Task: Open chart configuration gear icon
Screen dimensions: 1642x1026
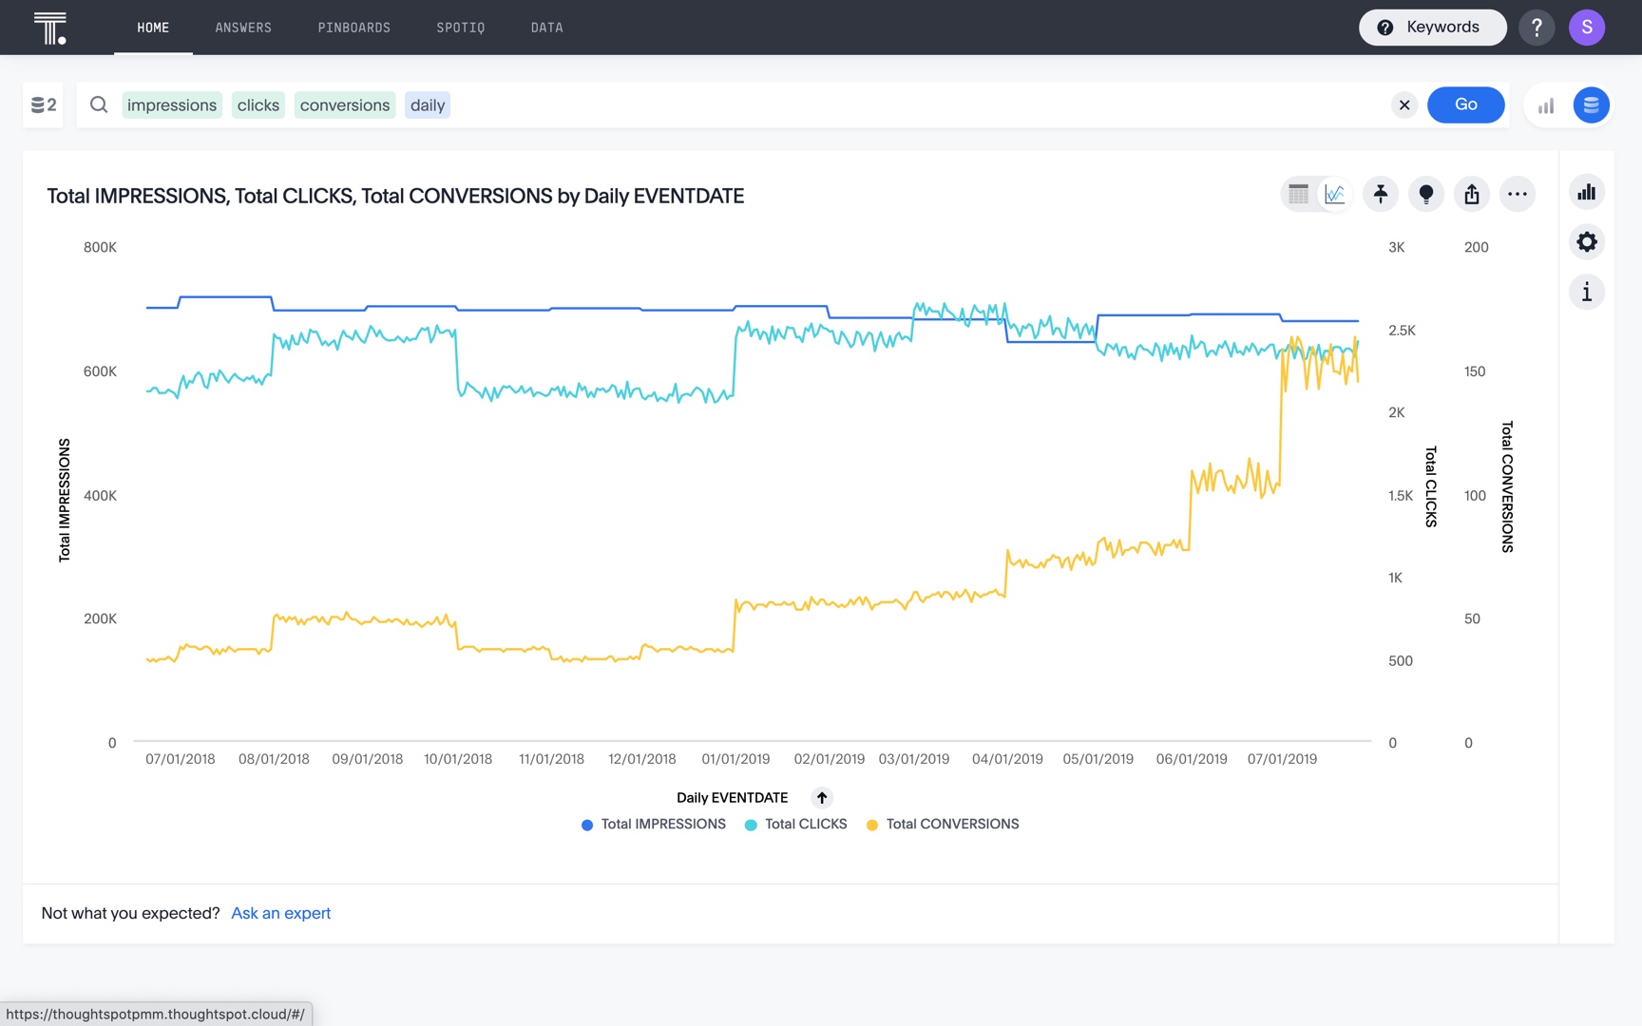Action: [x=1587, y=242]
